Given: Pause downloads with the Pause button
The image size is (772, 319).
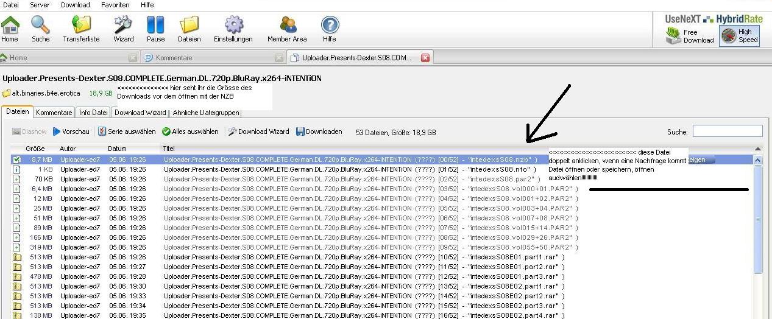Looking at the screenshot, I should [x=155, y=29].
